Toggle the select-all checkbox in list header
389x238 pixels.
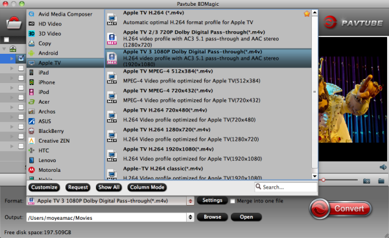pos(6,40)
